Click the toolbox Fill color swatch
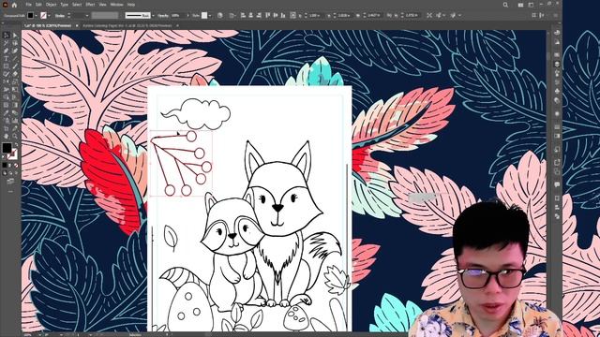Viewport: 600px width, 337px height. 7,148
